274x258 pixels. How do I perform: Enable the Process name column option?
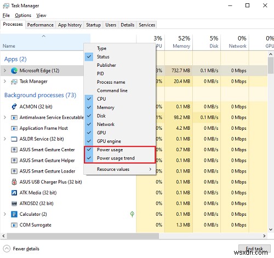120,82
